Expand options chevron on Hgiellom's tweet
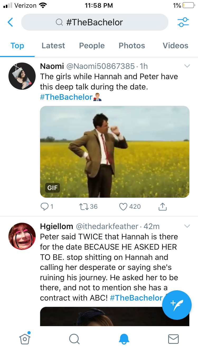 [187, 226]
